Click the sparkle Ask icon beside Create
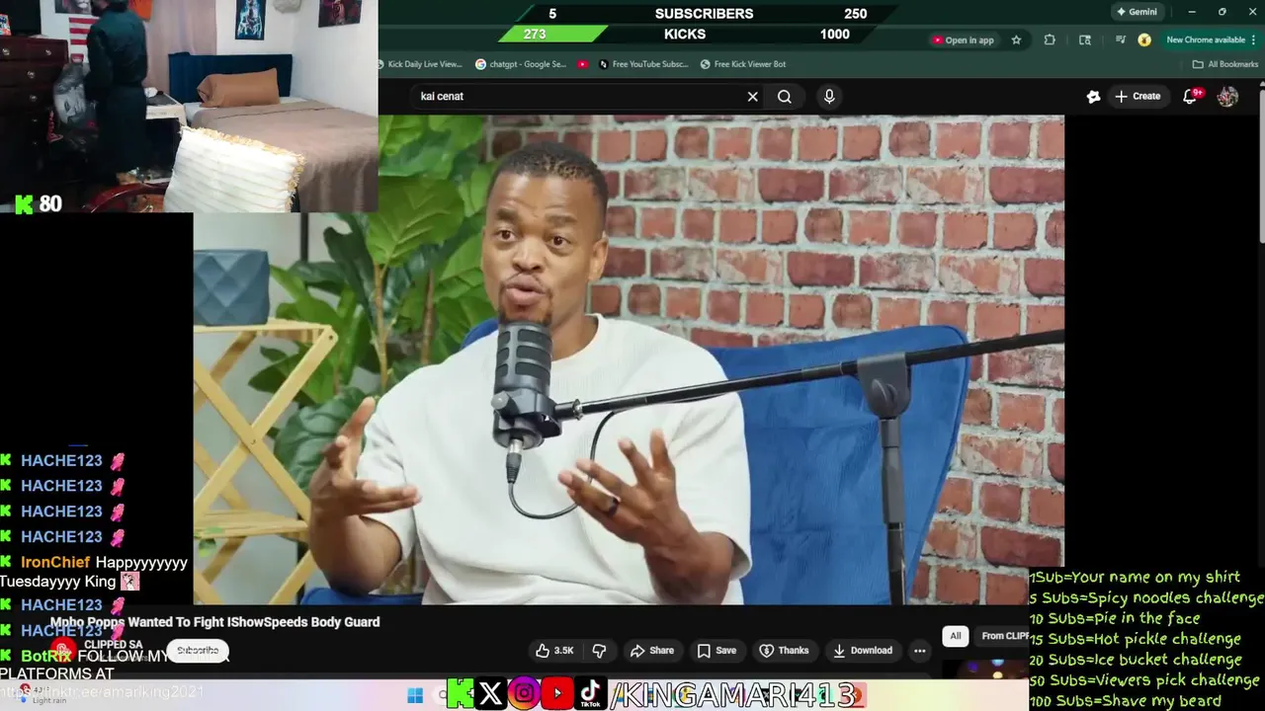 click(1093, 96)
